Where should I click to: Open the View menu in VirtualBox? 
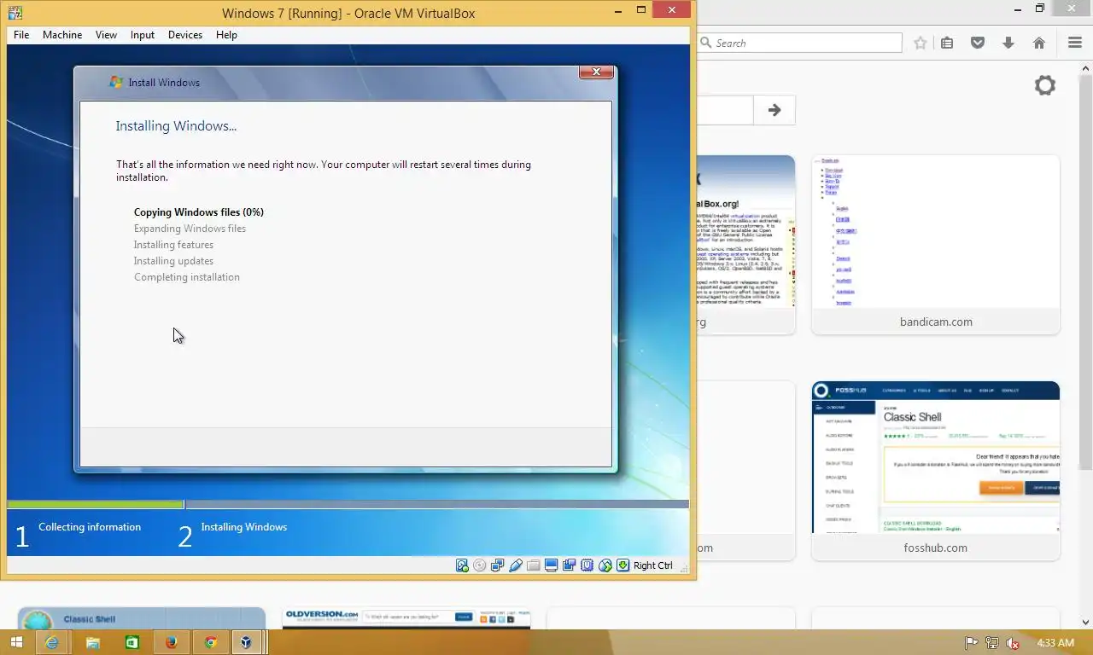pos(106,35)
